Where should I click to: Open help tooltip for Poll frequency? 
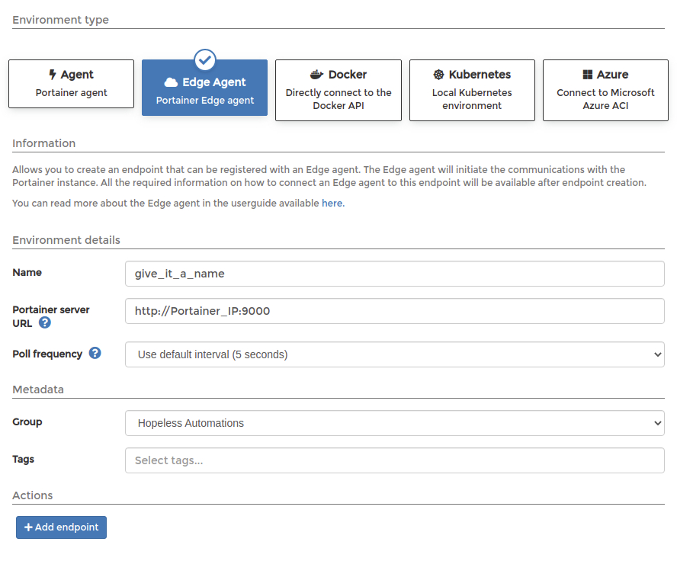[95, 353]
